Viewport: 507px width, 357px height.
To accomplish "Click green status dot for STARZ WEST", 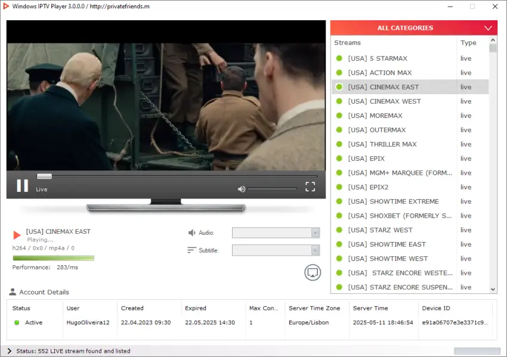I will tap(339, 230).
